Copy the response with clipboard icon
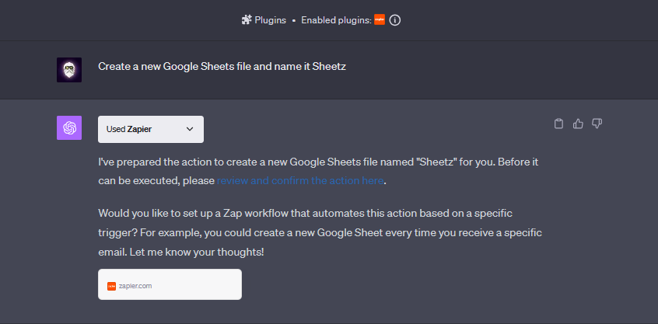 point(558,124)
